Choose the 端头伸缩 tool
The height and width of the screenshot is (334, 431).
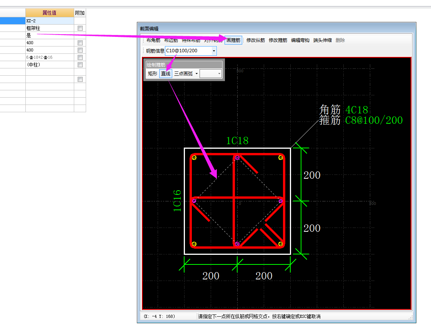click(323, 40)
